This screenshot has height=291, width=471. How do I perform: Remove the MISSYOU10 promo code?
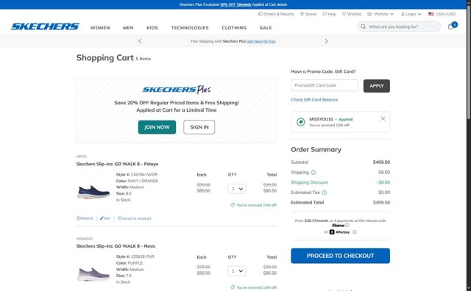[383, 118]
